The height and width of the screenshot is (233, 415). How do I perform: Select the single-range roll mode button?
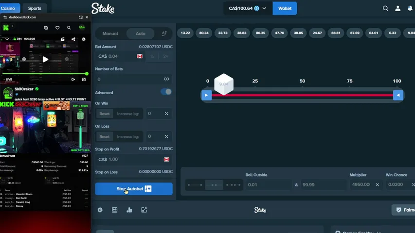(195, 184)
